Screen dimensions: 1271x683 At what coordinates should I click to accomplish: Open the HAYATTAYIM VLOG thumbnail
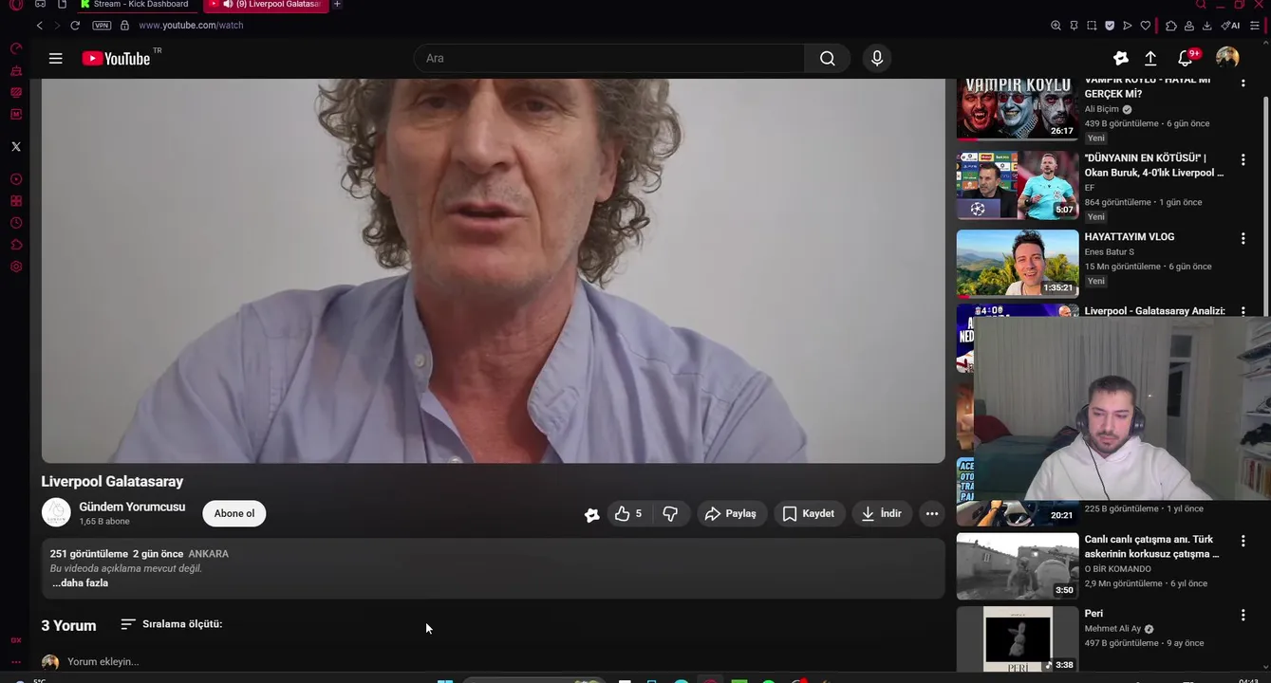pos(1018,263)
